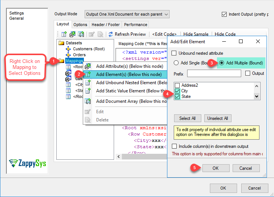Click the first attribute (@) node icon under Mappings
This screenshot has height=197, width=274.
coord(68,73)
